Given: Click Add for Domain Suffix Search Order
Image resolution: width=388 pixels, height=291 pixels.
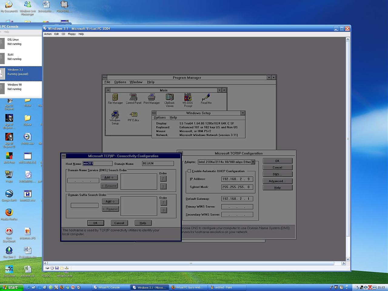Looking at the screenshot, I should click(x=110, y=202).
